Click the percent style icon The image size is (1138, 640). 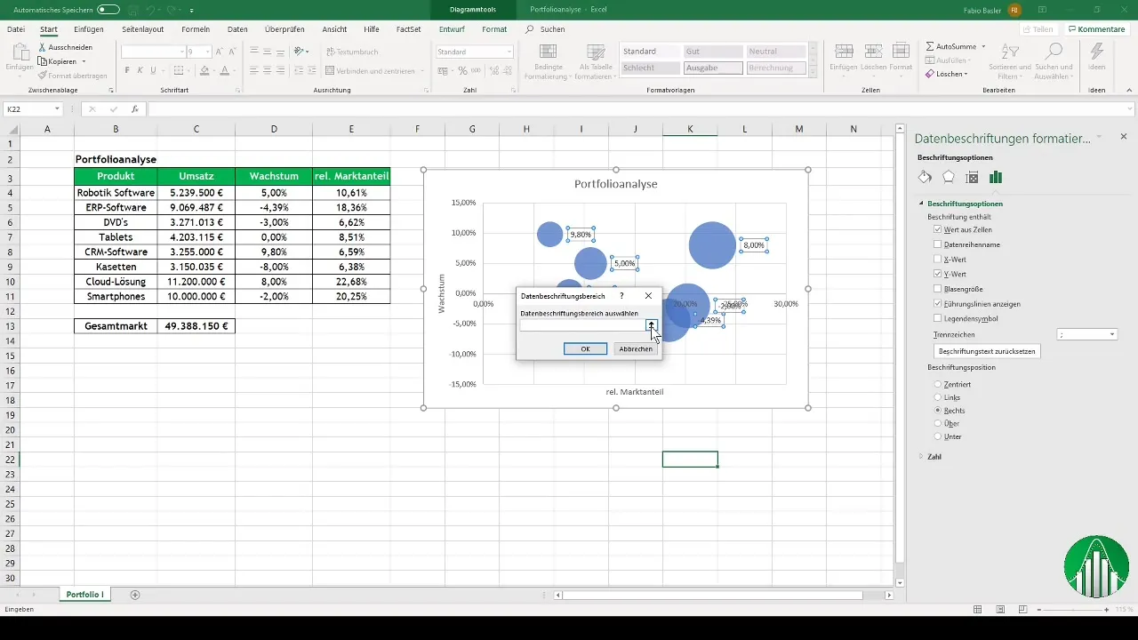[x=462, y=70]
